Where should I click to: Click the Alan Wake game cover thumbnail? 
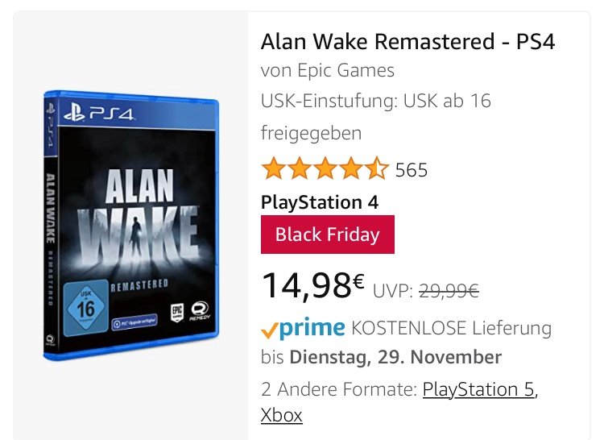tap(131, 225)
